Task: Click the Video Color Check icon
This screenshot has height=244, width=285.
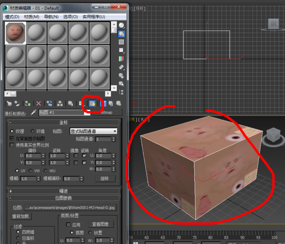Action: 121,59
